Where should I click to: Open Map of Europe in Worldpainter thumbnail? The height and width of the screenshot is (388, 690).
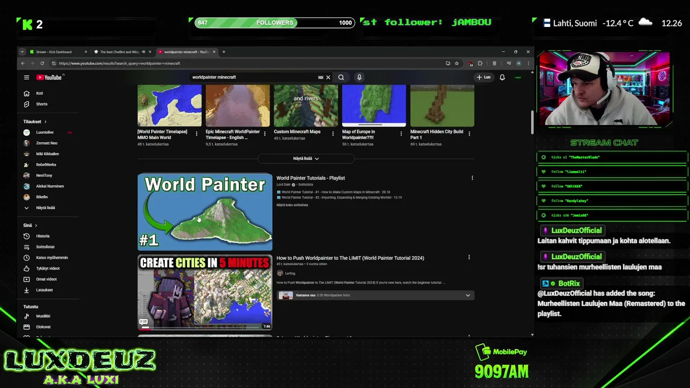pyautogui.click(x=374, y=106)
